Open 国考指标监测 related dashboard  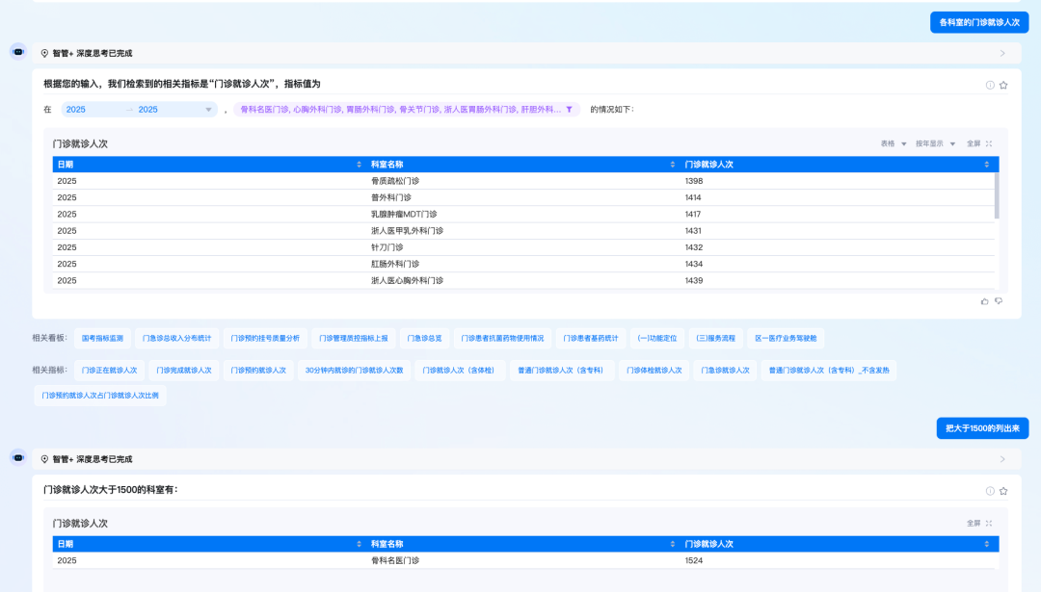point(102,339)
